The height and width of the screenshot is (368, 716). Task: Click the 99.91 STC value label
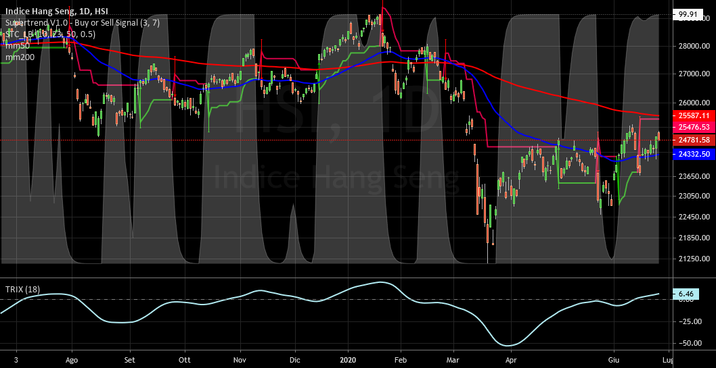pos(688,15)
